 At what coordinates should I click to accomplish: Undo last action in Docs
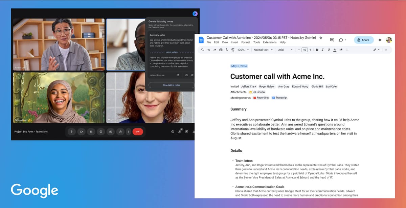pos(209,50)
